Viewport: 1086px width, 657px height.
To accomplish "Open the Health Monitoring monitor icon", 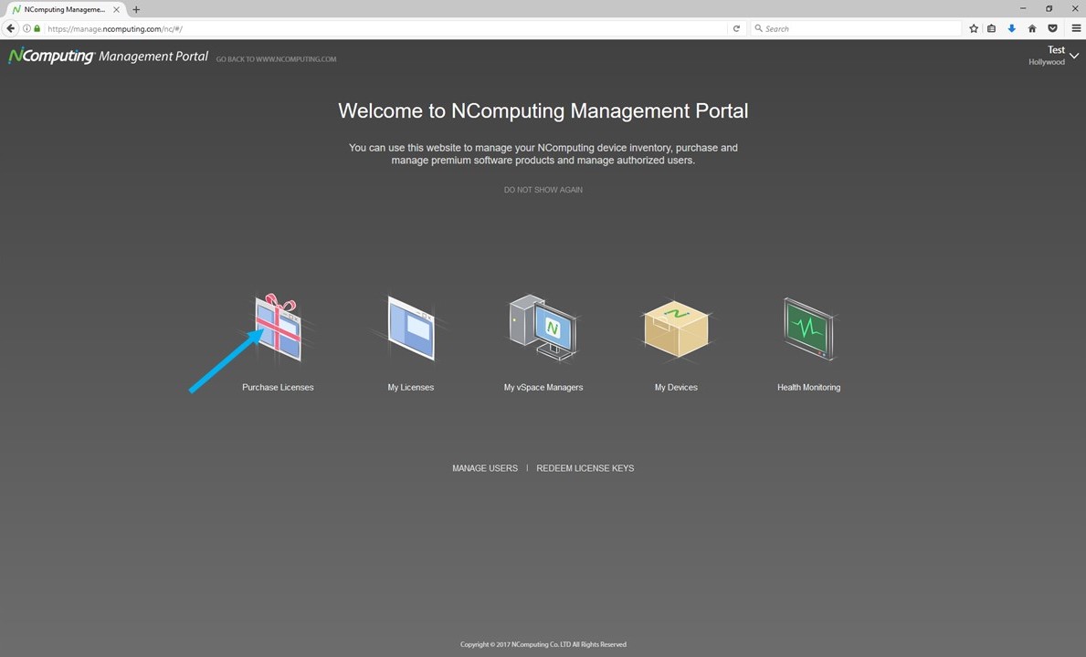I will 809,328.
